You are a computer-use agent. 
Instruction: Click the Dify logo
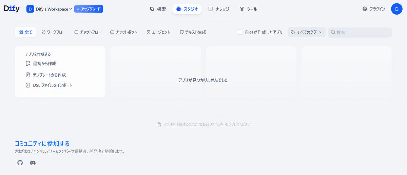pyautogui.click(x=12, y=9)
